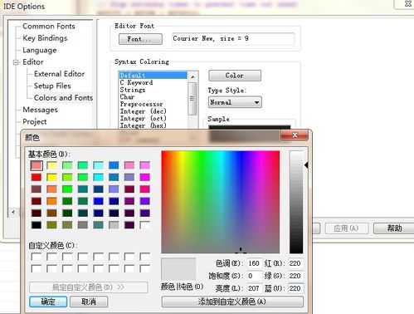414x314 pixels.
Task: Pick light yellow swatch in first row
Action: coord(51,165)
